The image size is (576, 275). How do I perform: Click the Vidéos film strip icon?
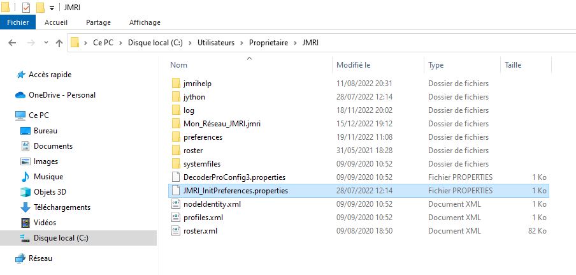coord(25,223)
